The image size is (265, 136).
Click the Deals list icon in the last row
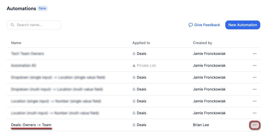(x=134, y=125)
